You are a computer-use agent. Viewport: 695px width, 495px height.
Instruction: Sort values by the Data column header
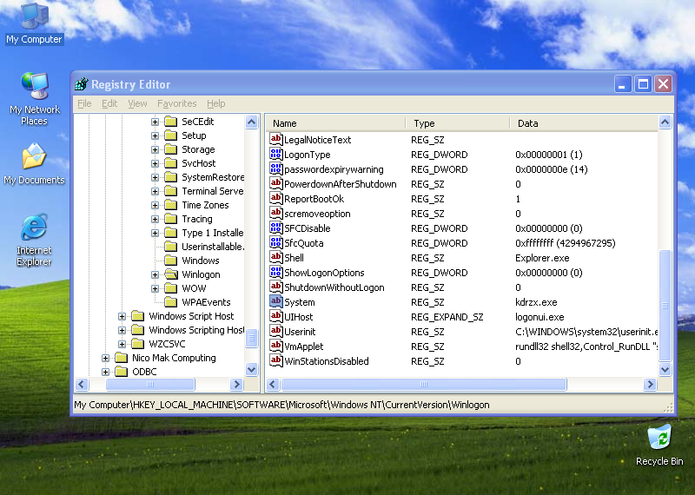[584, 123]
